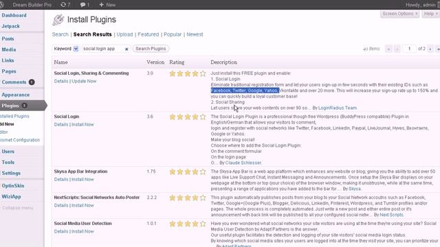Image resolution: width=440 pixels, height=247 pixels.
Task: Open updates indicator showing 7
Action: coord(65,5)
